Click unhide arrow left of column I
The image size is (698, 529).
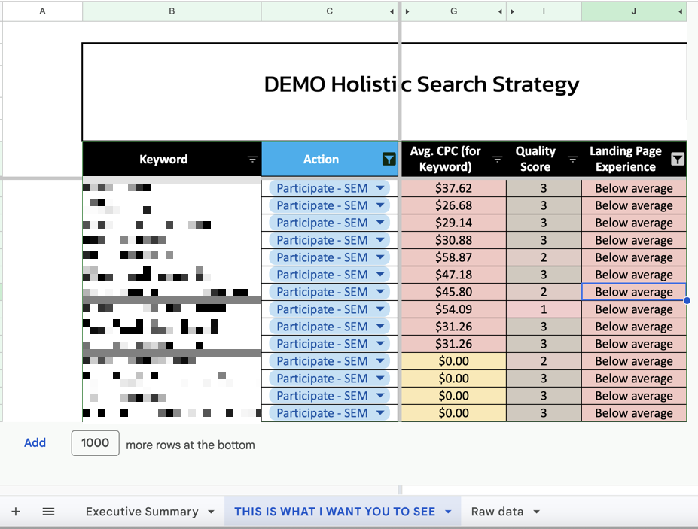(x=512, y=11)
